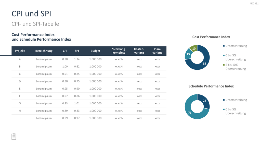Click the 'Plan-varianz' column header
This screenshot has width=261, height=147.
click(x=157, y=51)
